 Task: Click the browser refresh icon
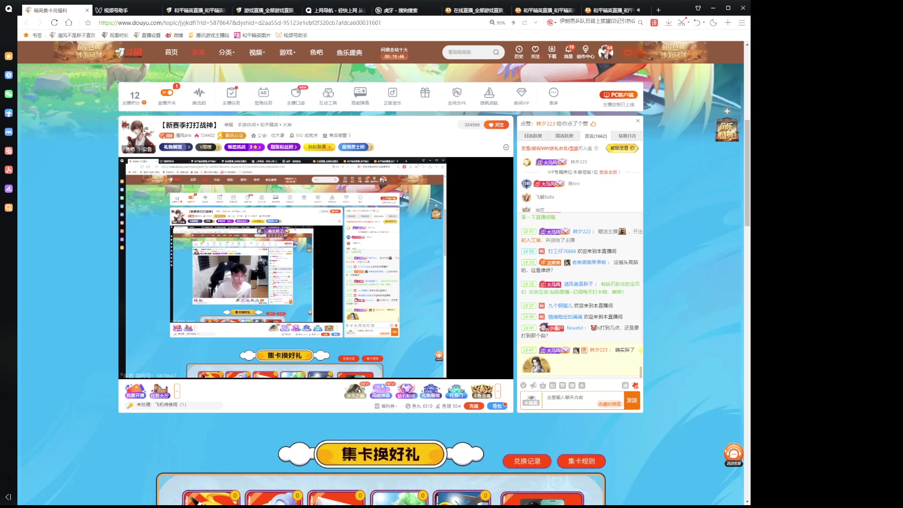[x=55, y=23]
